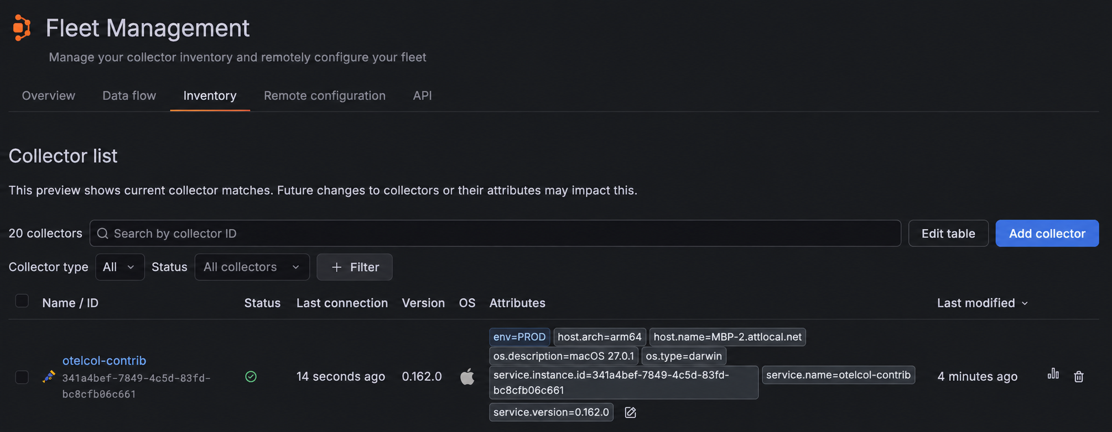Viewport: 1112px width, 432px height.
Task: Toggle the select-all checkbox in the table header
Action: tap(22, 301)
